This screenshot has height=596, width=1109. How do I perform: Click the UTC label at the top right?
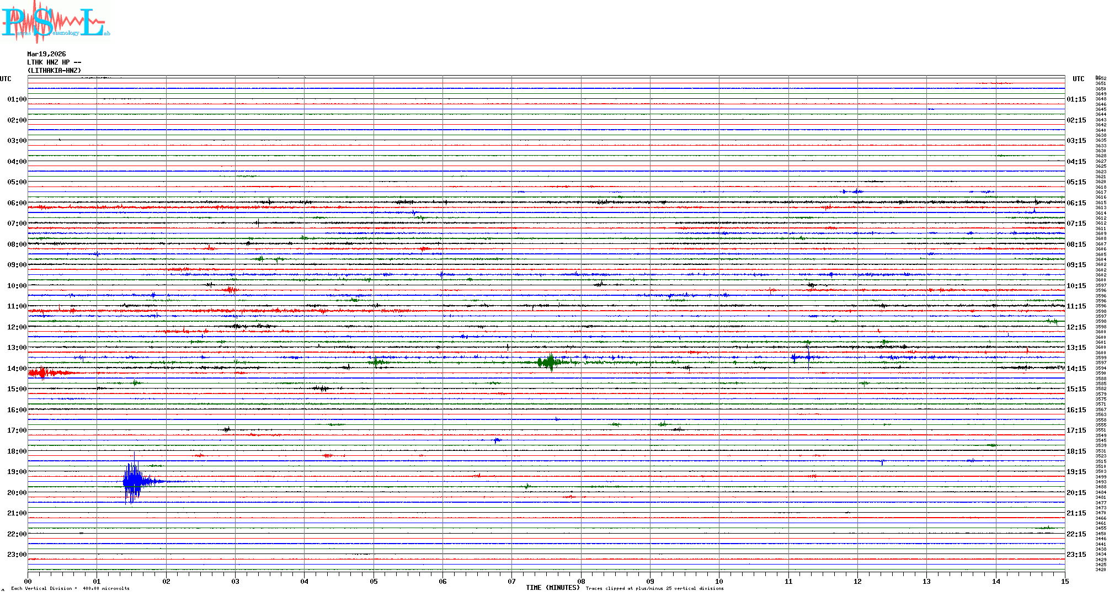[x=1078, y=79]
